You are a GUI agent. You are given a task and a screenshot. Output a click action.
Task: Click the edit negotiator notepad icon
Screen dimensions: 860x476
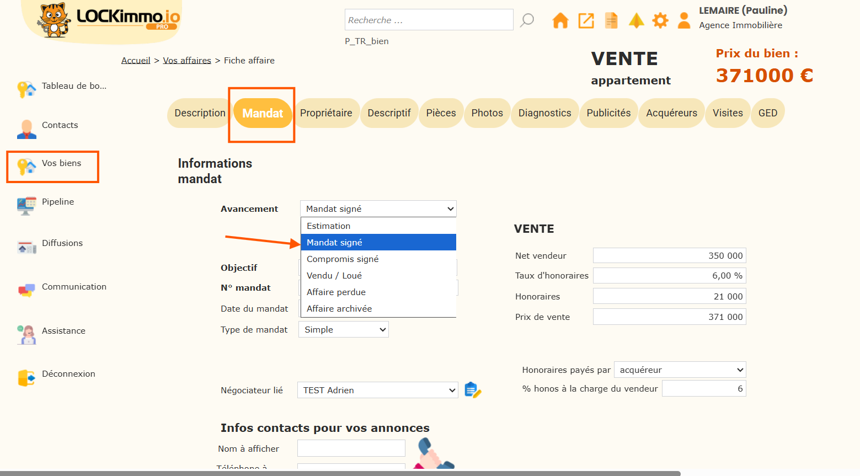coord(472,390)
